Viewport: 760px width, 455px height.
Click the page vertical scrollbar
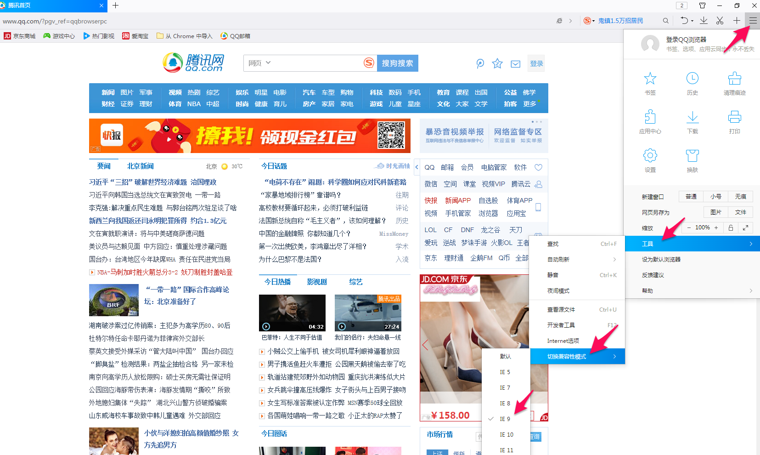click(x=758, y=376)
